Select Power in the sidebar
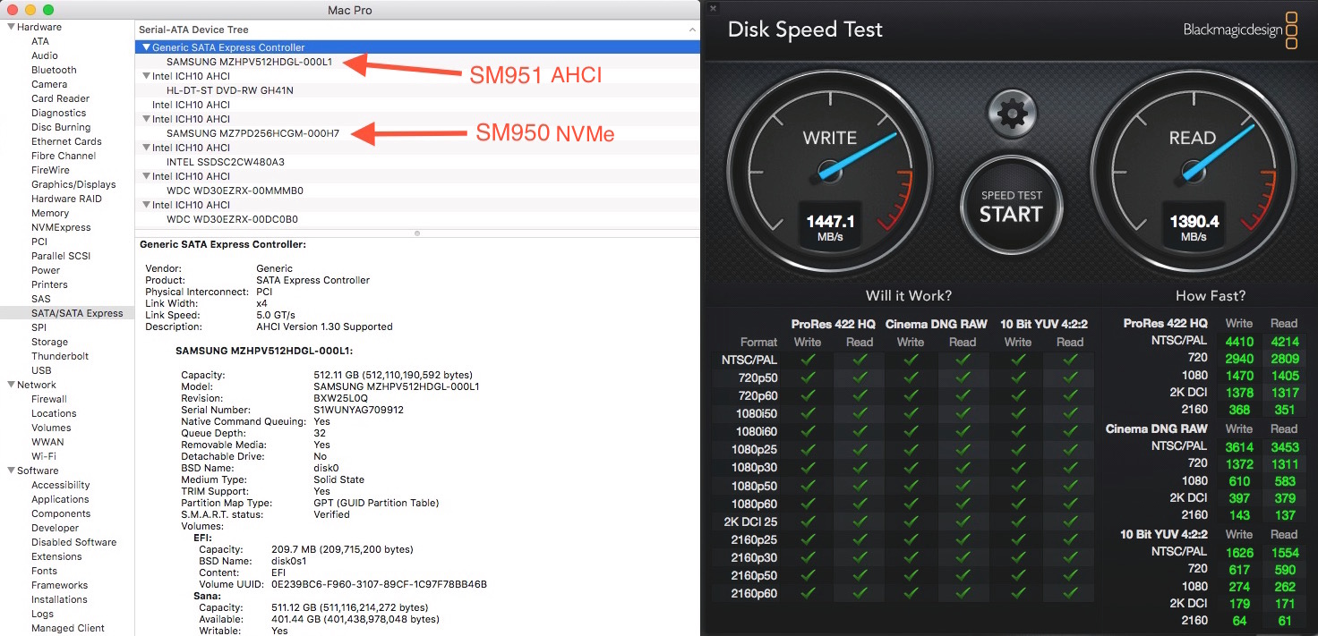The width and height of the screenshot is (1318, 636). coord(46,270)
